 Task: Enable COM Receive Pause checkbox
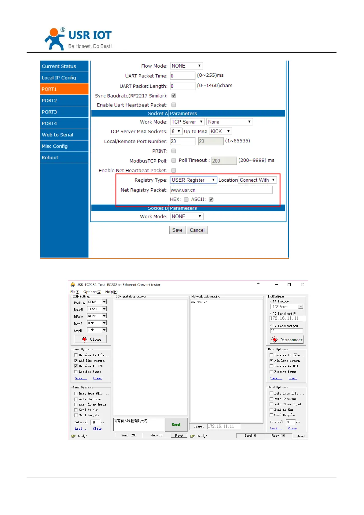click(76, 372)
